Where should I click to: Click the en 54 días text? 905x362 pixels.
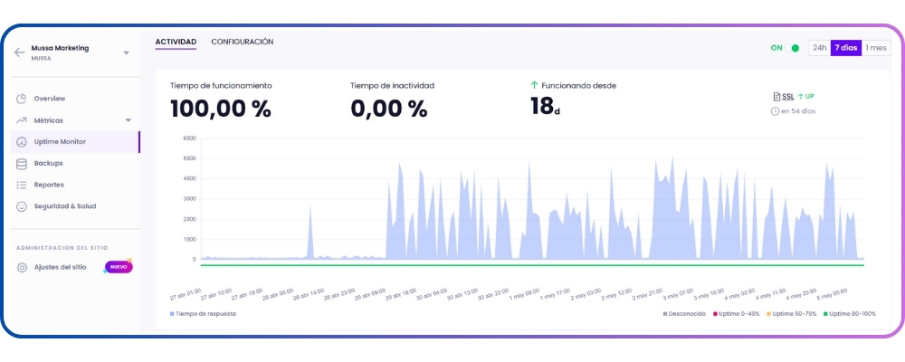[798, 110]
